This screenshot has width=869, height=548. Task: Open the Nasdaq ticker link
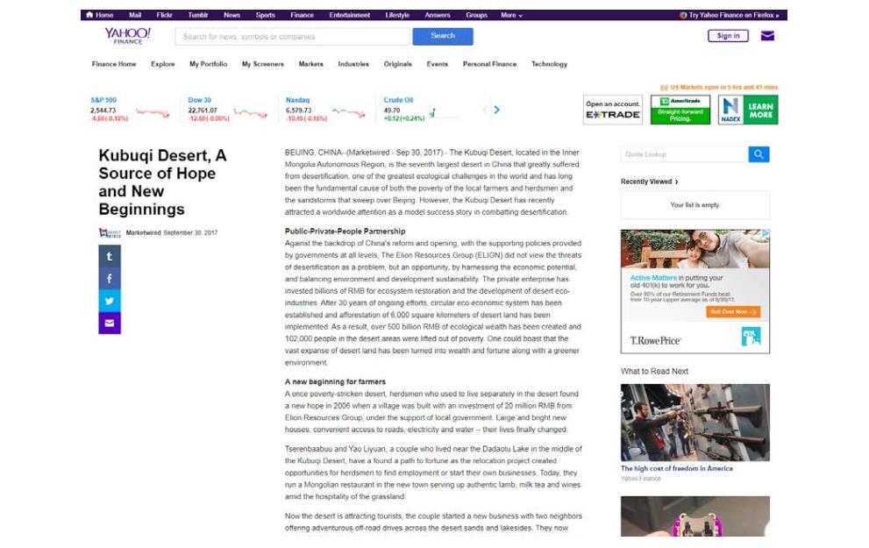pos(297,100)
